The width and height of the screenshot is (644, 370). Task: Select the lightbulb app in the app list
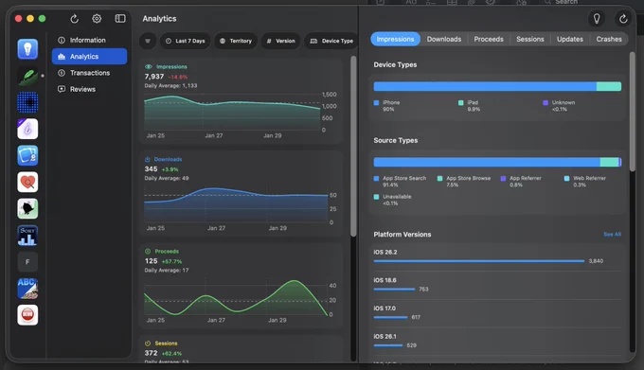27,49
